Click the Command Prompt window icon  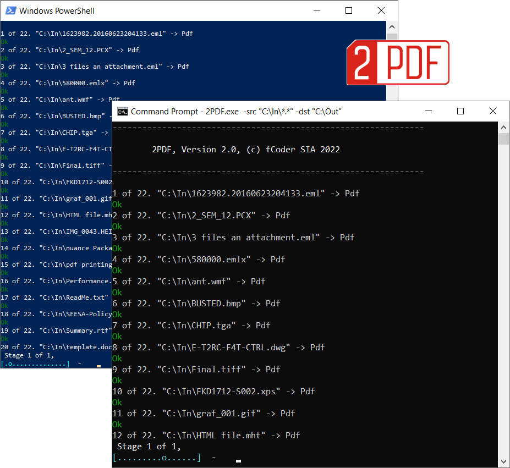pyautogui.click(x=123, y=111)
